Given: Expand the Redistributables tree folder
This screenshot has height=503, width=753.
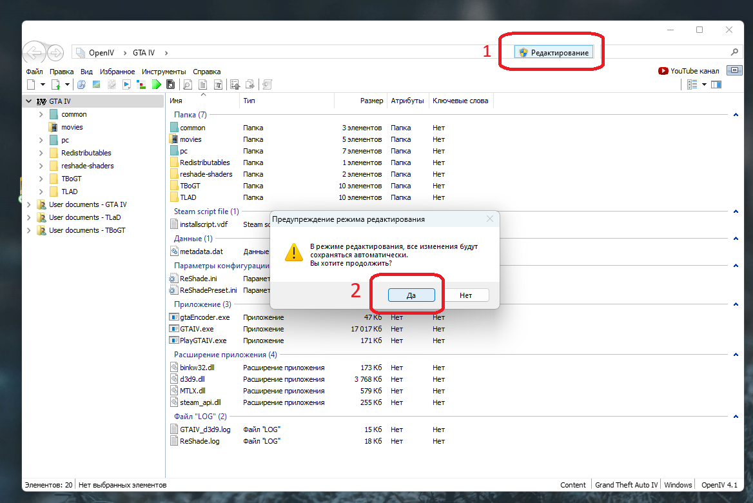Looking at the screenshot, I should [x=41, y=153].
